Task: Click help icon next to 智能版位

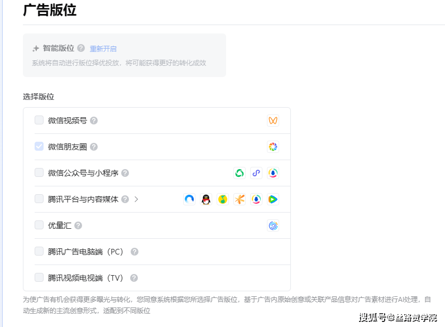Action: [81, 48]
